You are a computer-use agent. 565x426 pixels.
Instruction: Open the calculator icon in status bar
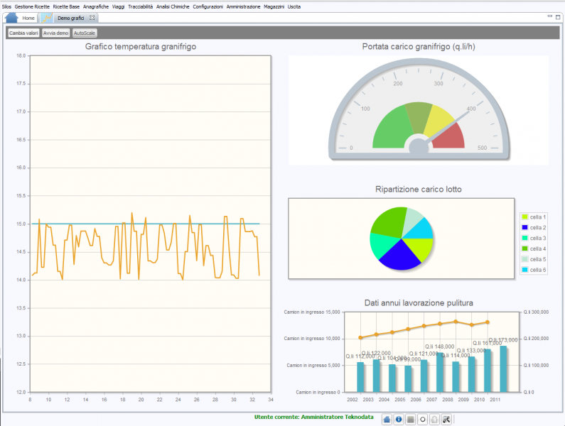pyautogui.click(x=410, y=420)
